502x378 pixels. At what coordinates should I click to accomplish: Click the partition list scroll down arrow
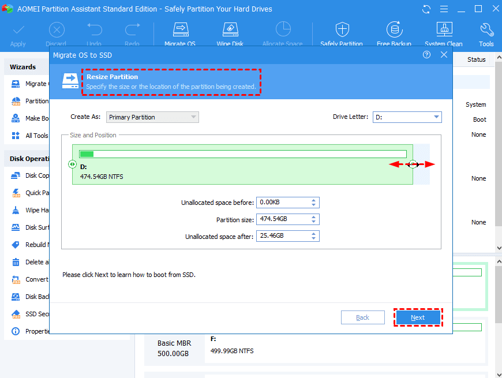pos(499,248)
